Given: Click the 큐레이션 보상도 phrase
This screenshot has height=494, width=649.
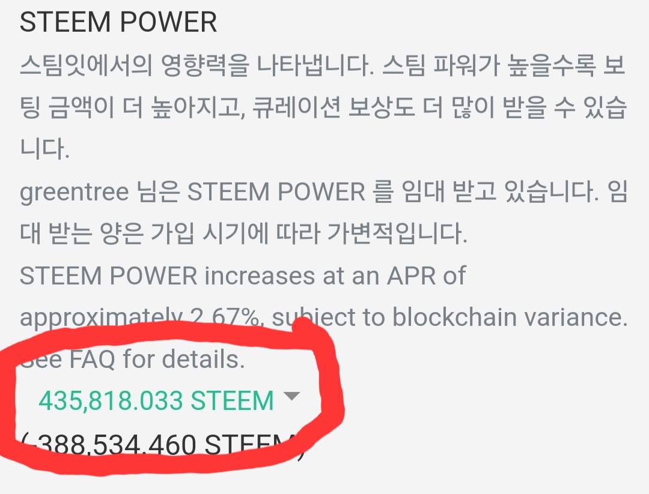Looking at the screenshot, I should 334,107.
